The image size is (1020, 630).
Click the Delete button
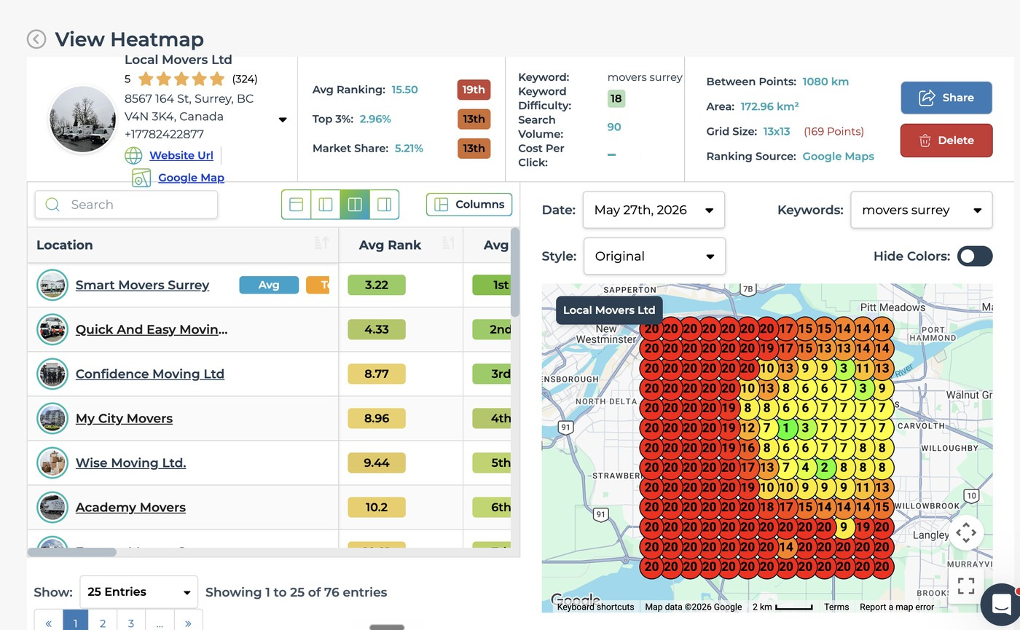click(946, 141)
